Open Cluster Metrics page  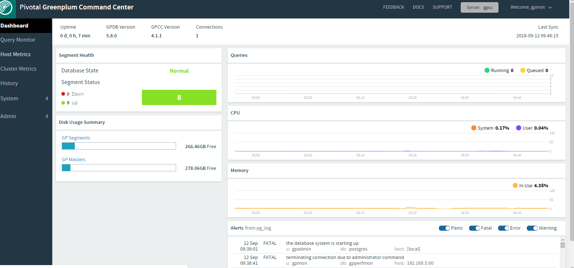[19, 69]
